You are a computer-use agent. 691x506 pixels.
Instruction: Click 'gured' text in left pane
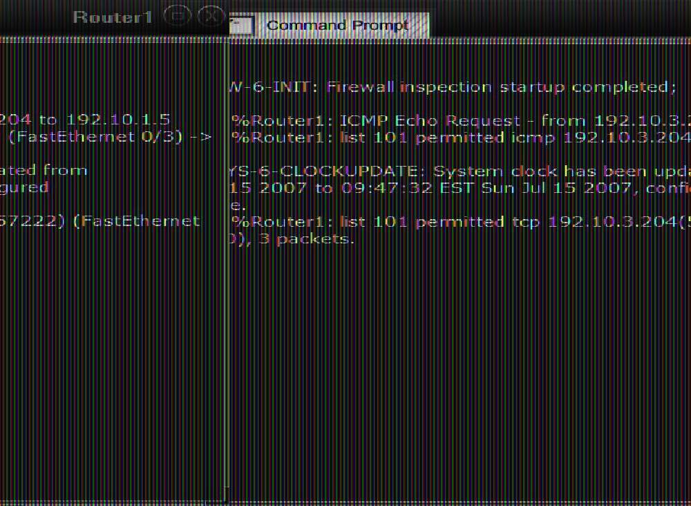tap(24, 188)
